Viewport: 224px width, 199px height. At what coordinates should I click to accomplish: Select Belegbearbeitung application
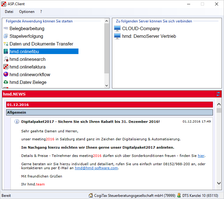point(27,29)
